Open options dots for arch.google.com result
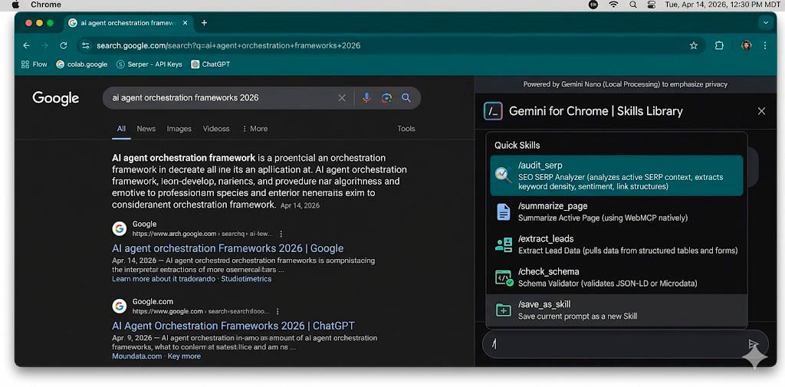The width and height of the screenshot is (785, 387). coord(281,234)
